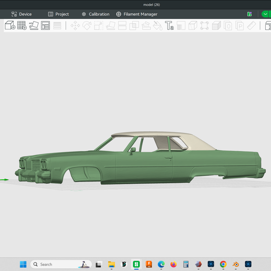Select the Move tool
Image resolution: width=271 pixels, height=271 pixels.
(75, 26)
